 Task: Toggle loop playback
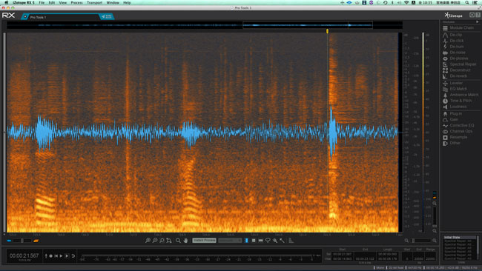(x=73, y=255)
